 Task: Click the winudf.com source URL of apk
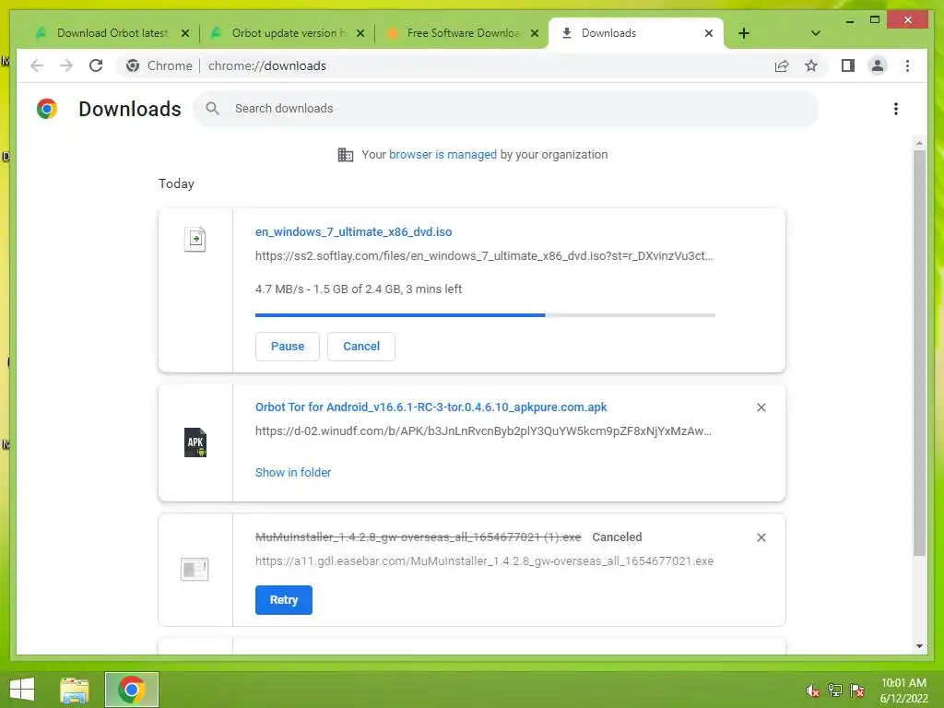(x=483, y=431)
